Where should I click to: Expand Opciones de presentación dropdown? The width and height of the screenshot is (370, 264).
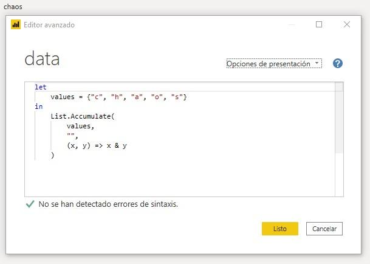273,63
